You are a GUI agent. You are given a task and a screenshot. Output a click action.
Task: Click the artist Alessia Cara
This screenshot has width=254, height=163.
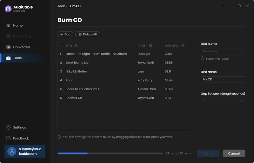[x=147, y=89]
